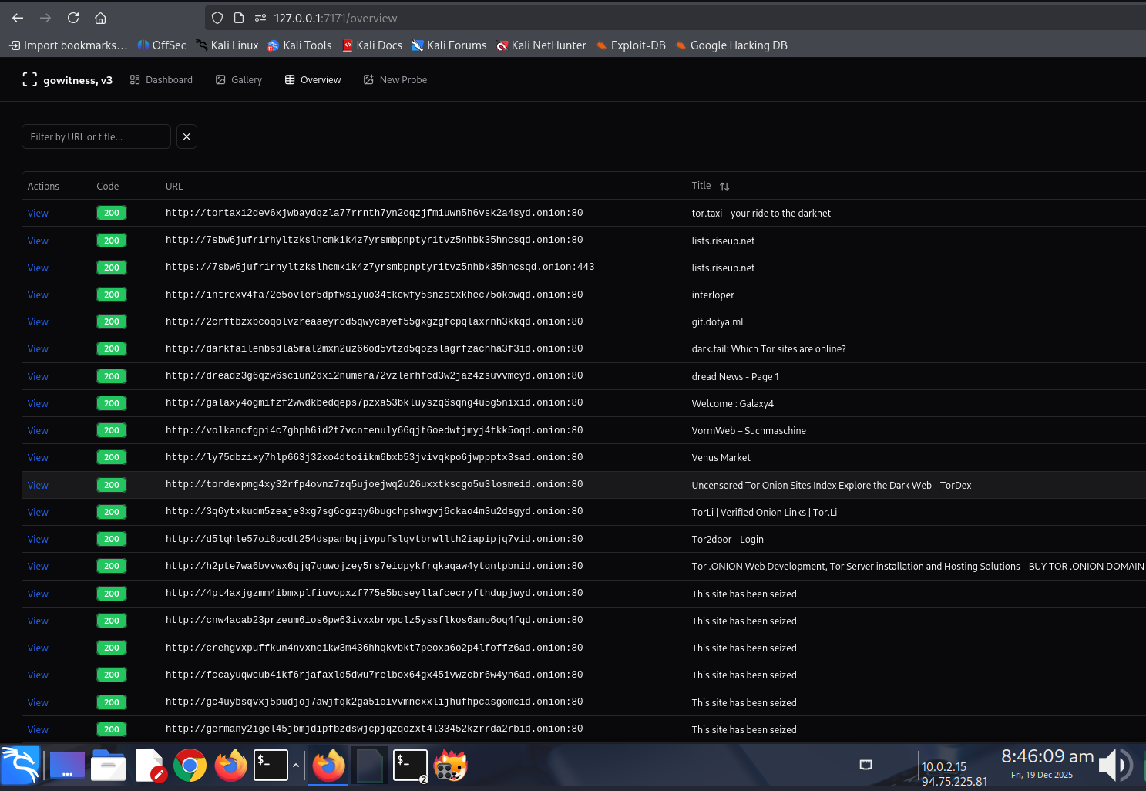1146x791 pixels.
Task: View the Welcome : Galaxy4 row
Action: pyautogui.click(x=38, y=403)
